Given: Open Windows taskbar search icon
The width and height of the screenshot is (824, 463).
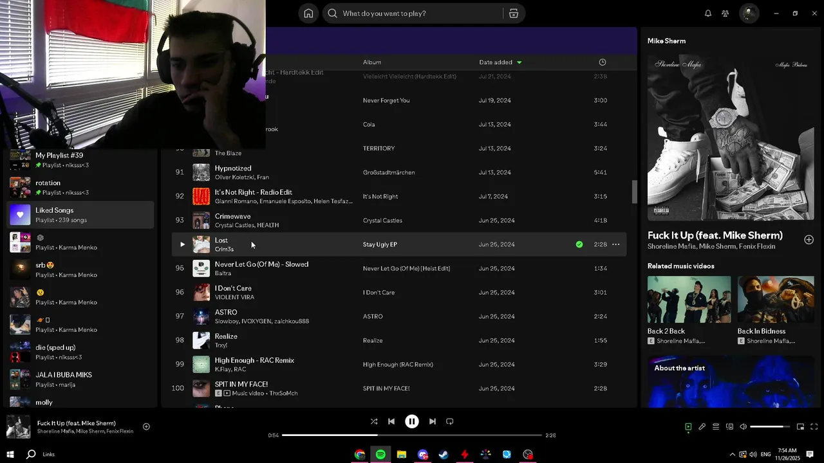Looking at the screenshot, I should 31,454.
